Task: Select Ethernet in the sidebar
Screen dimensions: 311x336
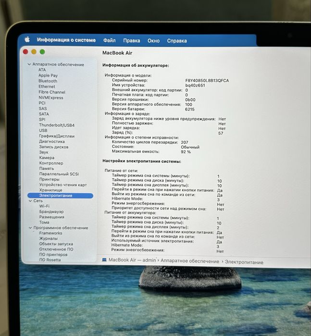Action: [x=47, y=87]
